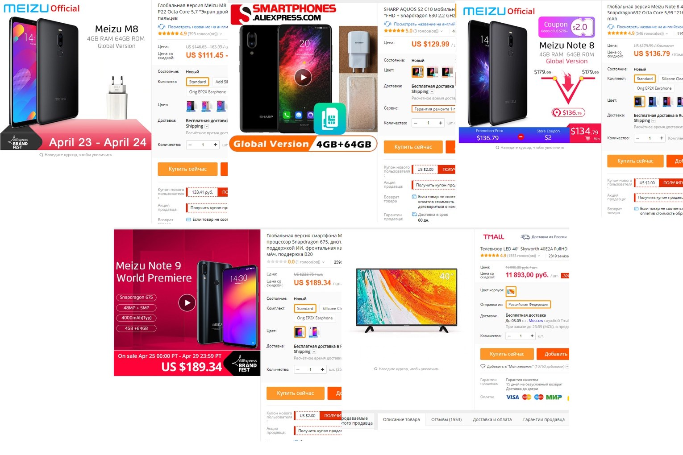Image resolution: width=683 pixels, height=455 pixels.
Task: Click the delivery-from-Russia icon beside TMALL
Action: click(525, 237)
